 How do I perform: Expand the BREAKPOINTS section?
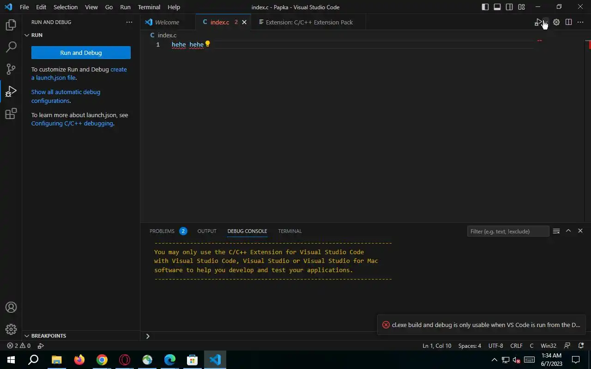81,336
